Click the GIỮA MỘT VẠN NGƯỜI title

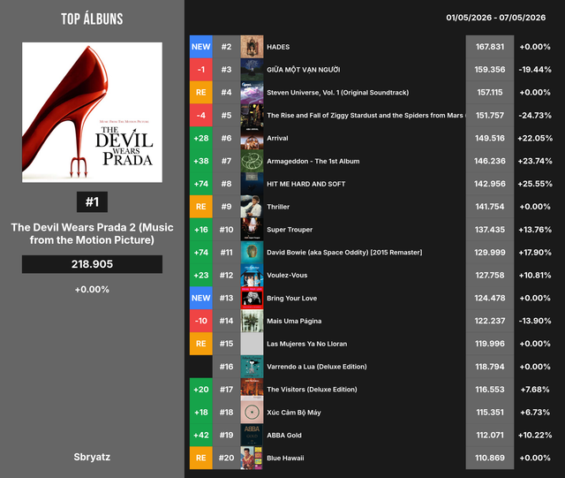point(304,70)
